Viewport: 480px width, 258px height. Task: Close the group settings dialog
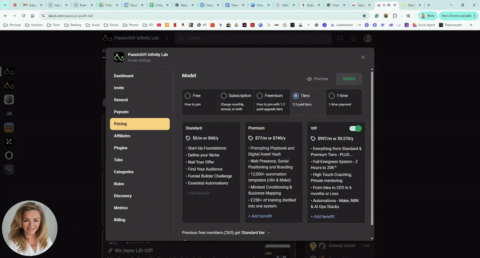[x=363, y=57]
